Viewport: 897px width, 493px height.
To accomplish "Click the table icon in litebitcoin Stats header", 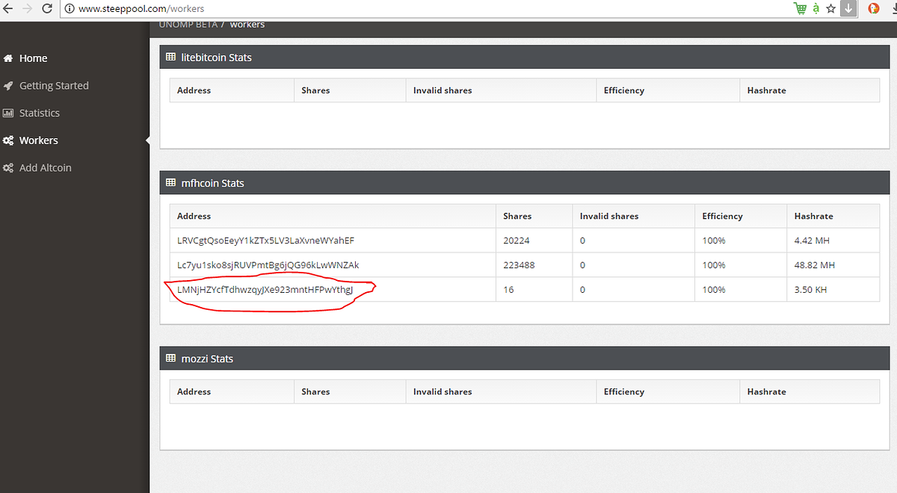I will (171, 58).
